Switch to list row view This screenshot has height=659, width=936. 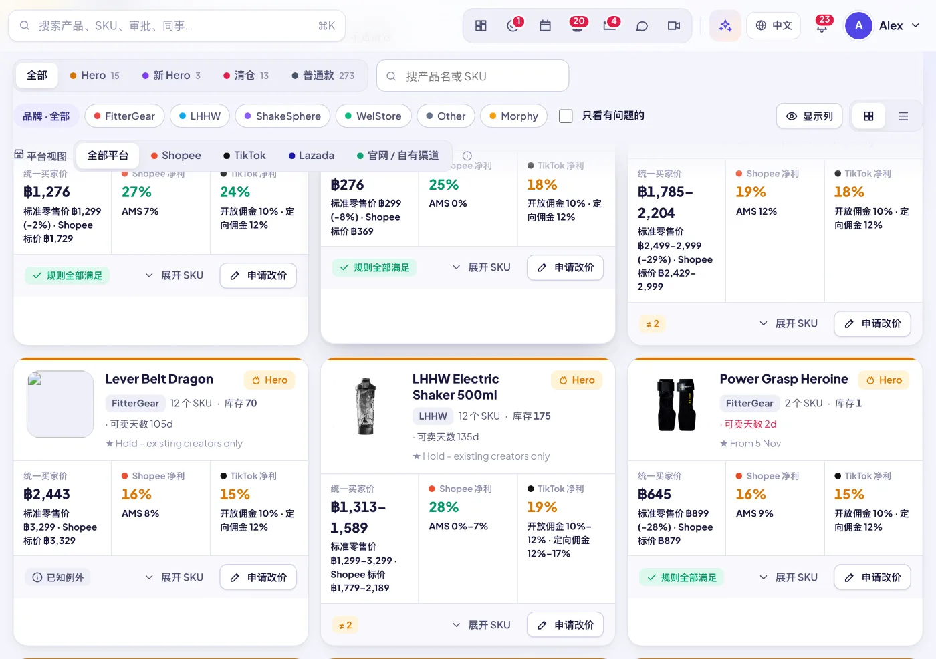(x=903, y=116)
